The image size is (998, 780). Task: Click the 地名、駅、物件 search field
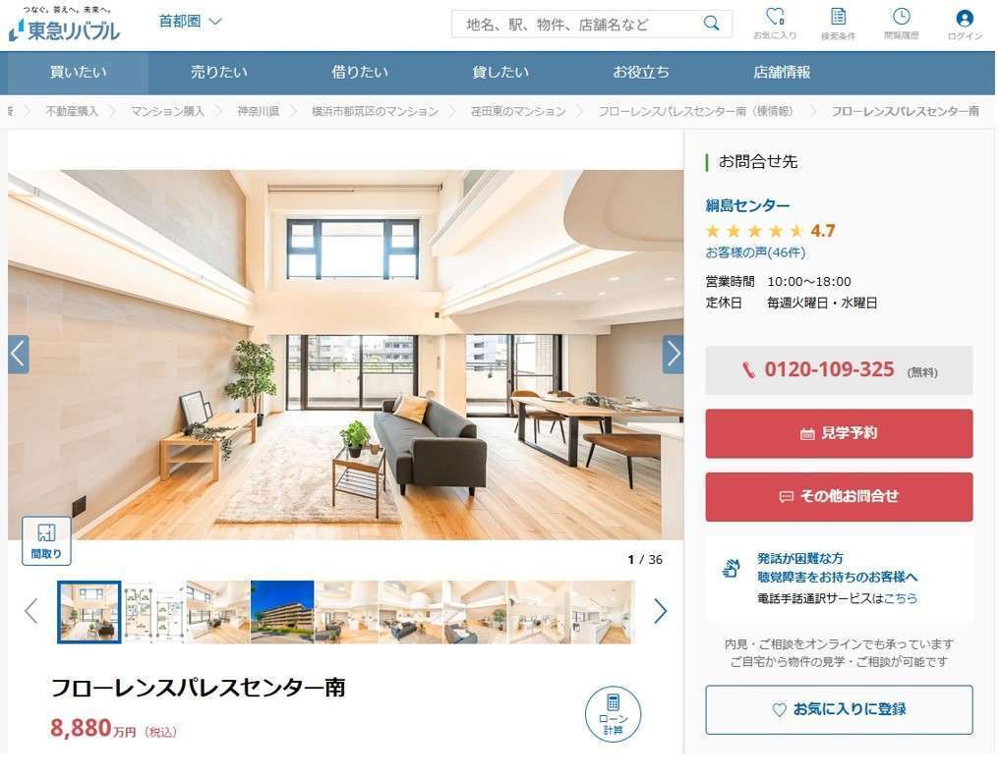[x=576, y=25]
